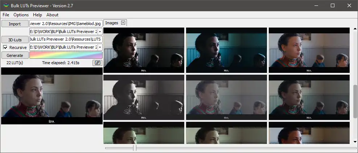
Task: Click the small diagonal-stripe icon button
Action: (x=98, y=63)
